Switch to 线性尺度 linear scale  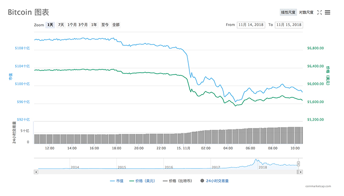[x=288, y=12]
